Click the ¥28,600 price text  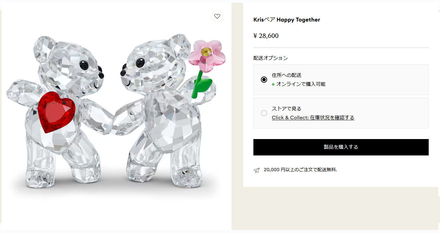tap(266, 36)
